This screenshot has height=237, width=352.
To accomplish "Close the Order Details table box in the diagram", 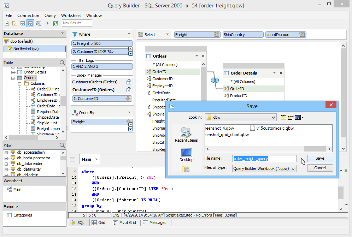I will [x=281, y=73].
